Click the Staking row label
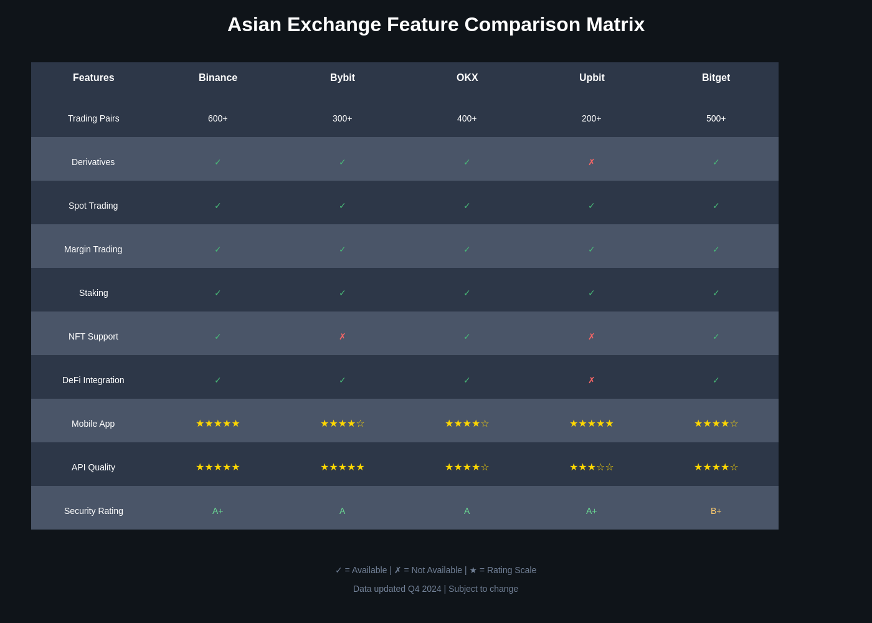This screenshot has height=623, width=872. (93, 293)
